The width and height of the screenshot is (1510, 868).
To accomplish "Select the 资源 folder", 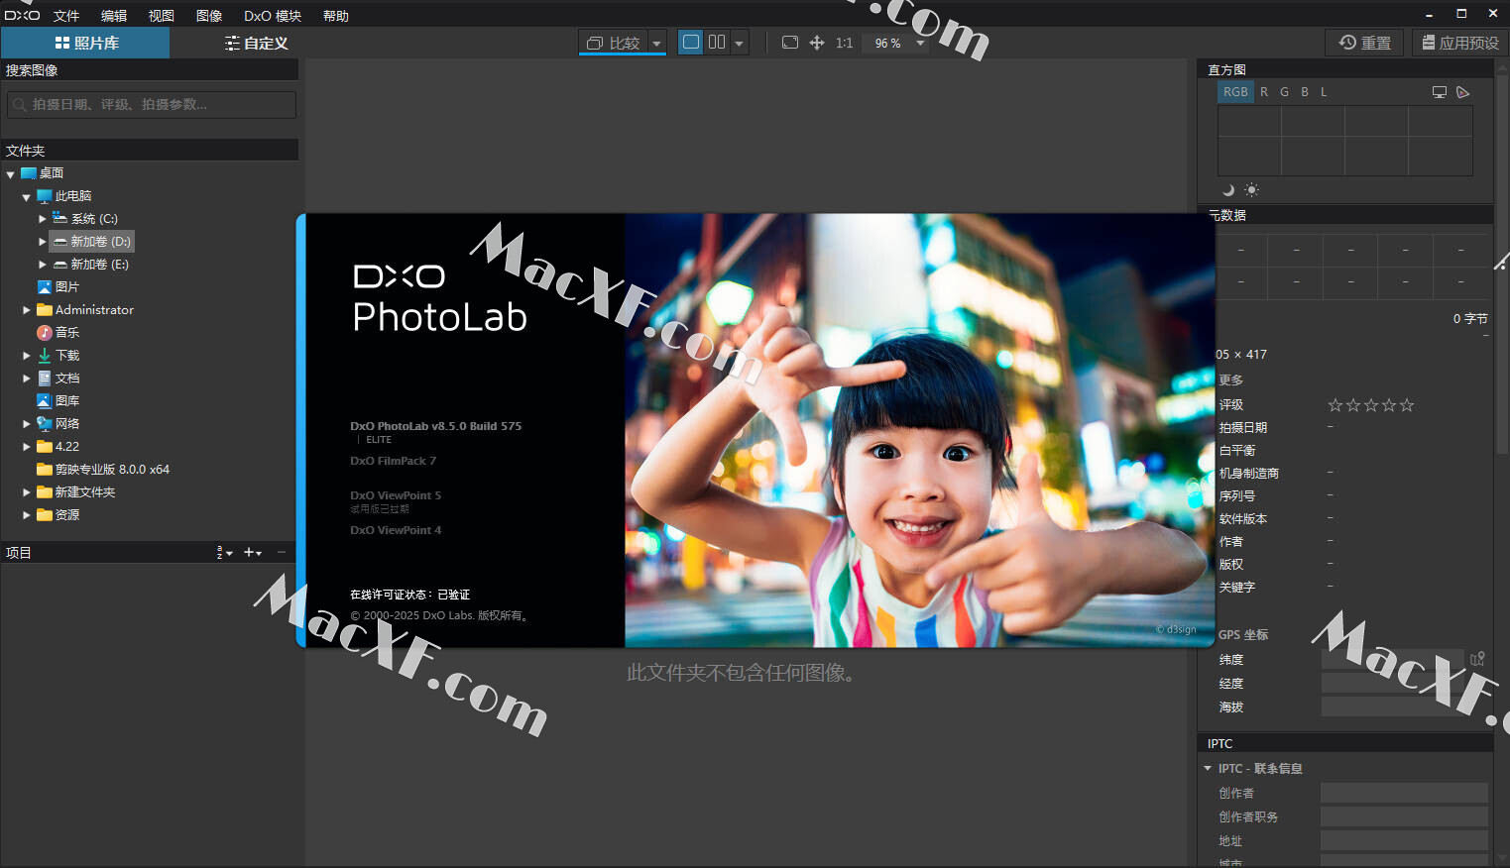I will pos(58,514).
